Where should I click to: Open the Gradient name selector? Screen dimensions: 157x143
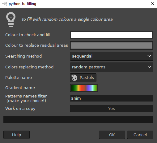(84, 88)
